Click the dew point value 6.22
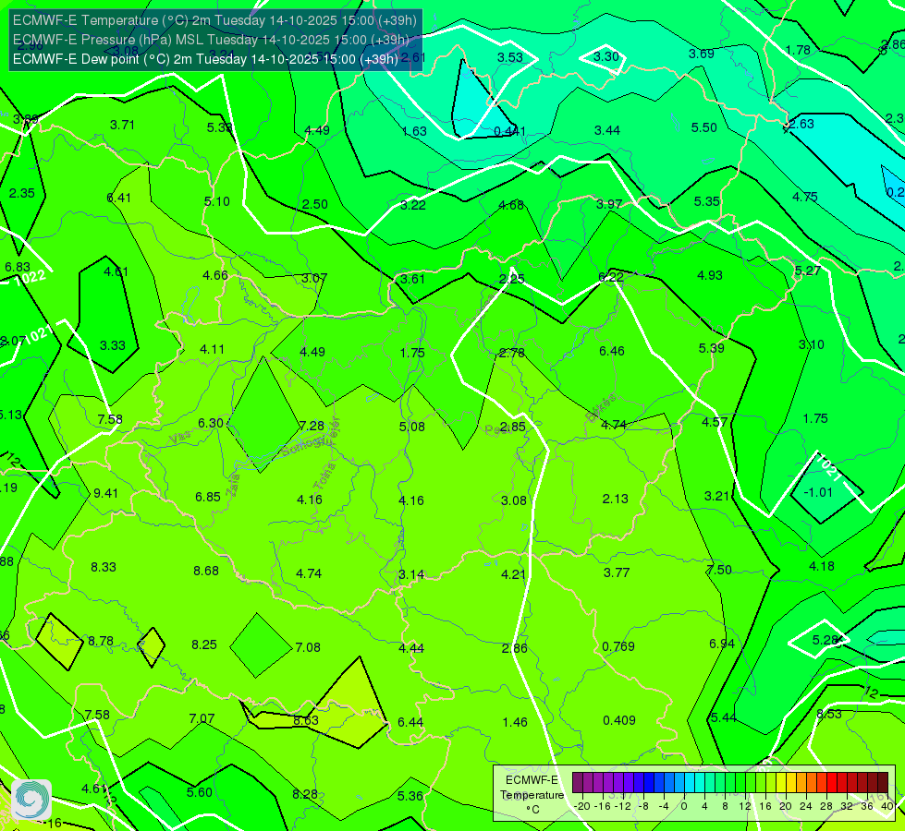 611,277
